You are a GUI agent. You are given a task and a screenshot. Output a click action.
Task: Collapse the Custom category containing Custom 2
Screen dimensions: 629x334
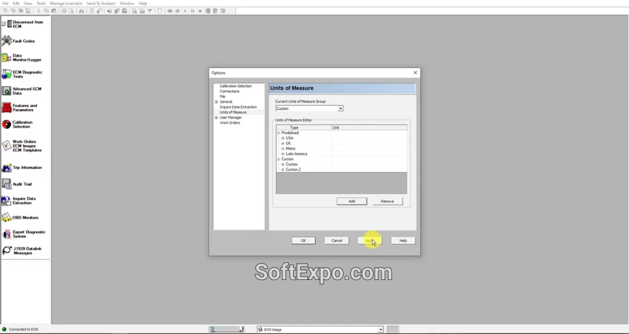coord(278,159)
